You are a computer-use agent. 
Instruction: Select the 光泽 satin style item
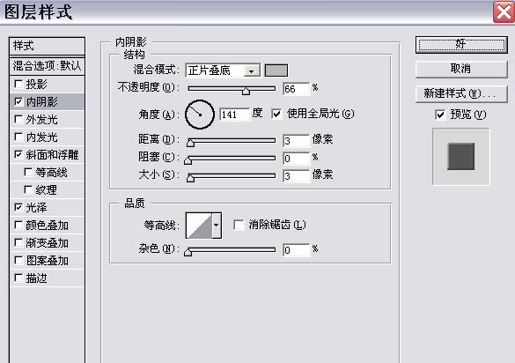[x=47, y=208]
